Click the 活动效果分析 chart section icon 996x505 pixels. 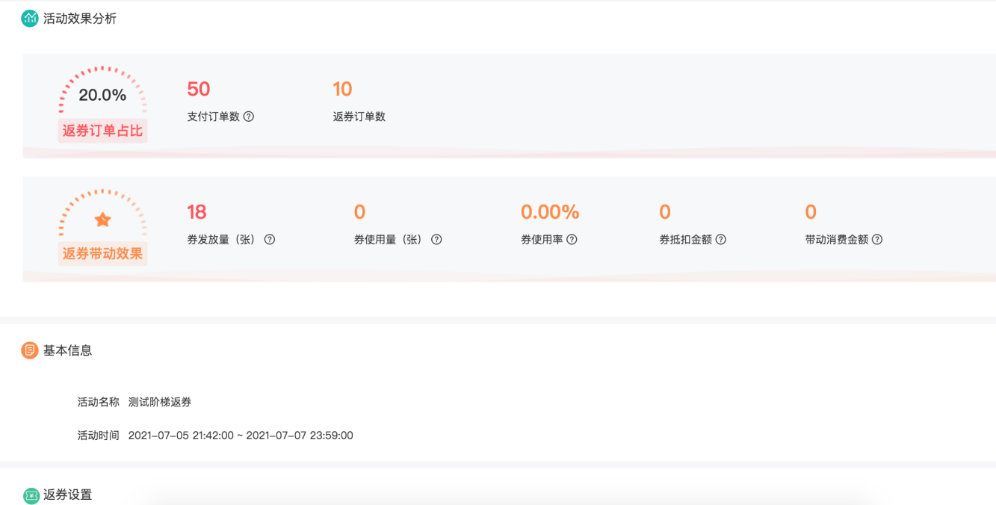coord(30,19)
